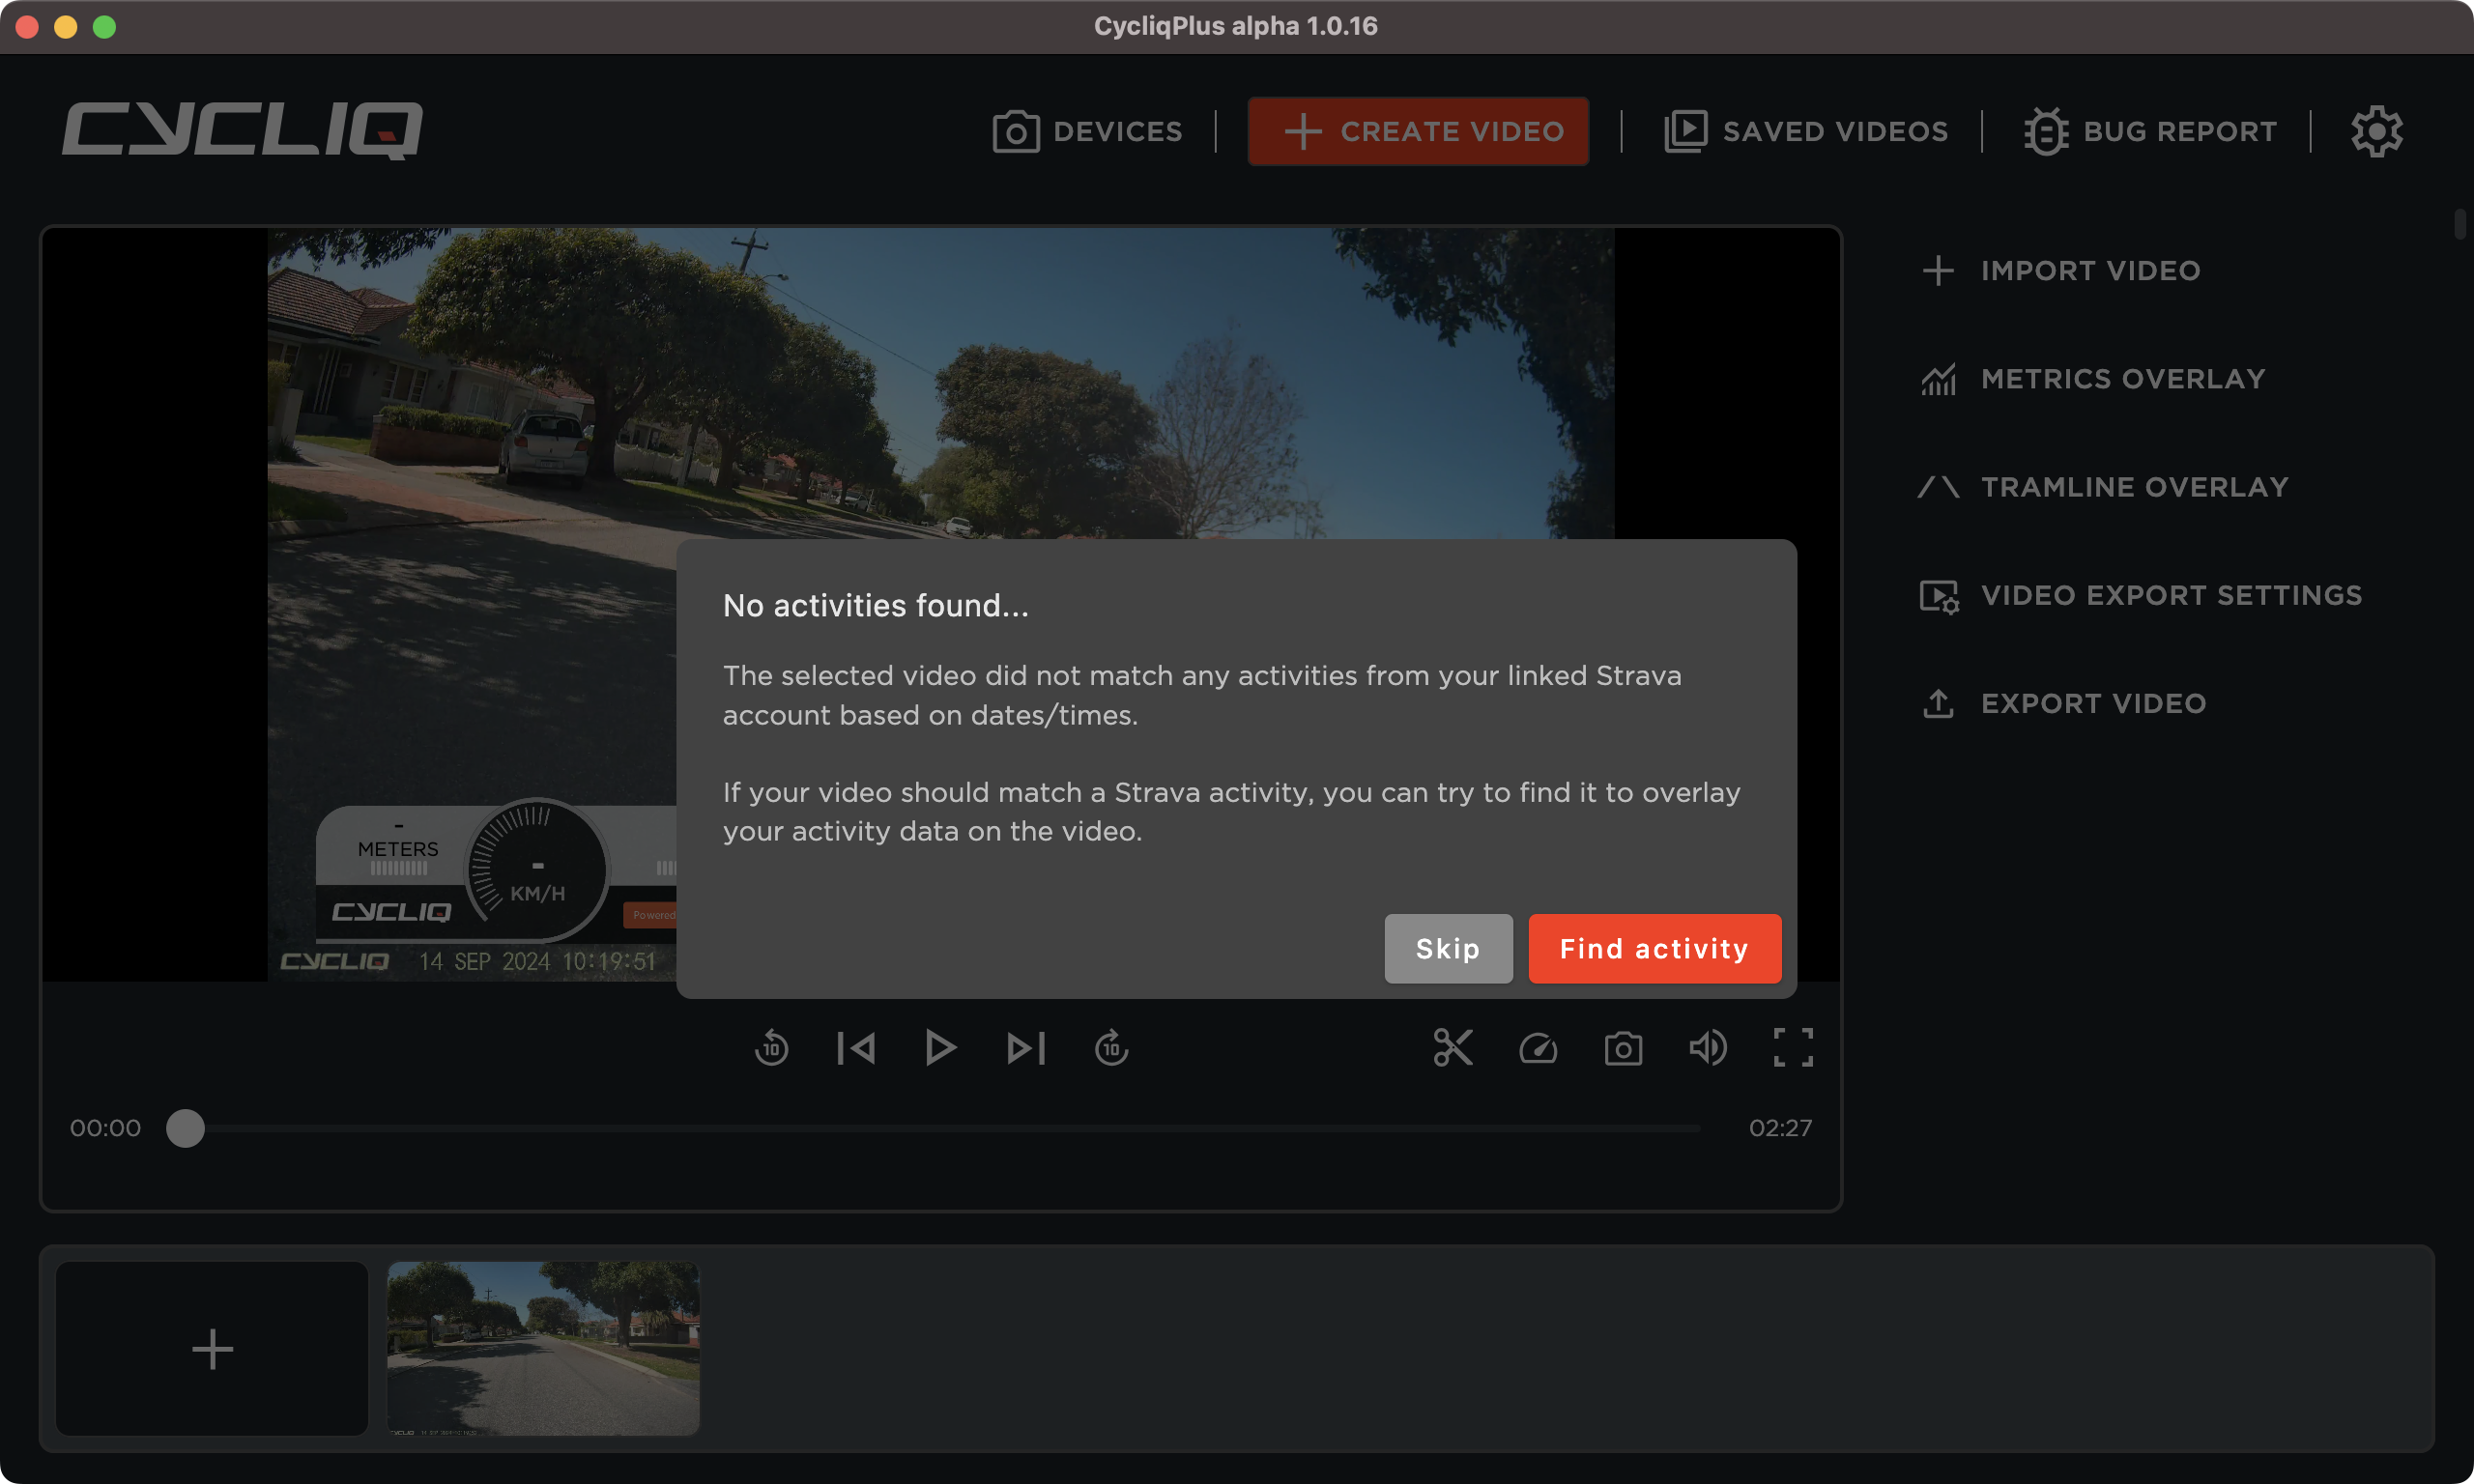Viewport: 2474px width, 1484px height.
Task: Click the KM/H speedometer on overlay
Action: [x=537, y=870]
